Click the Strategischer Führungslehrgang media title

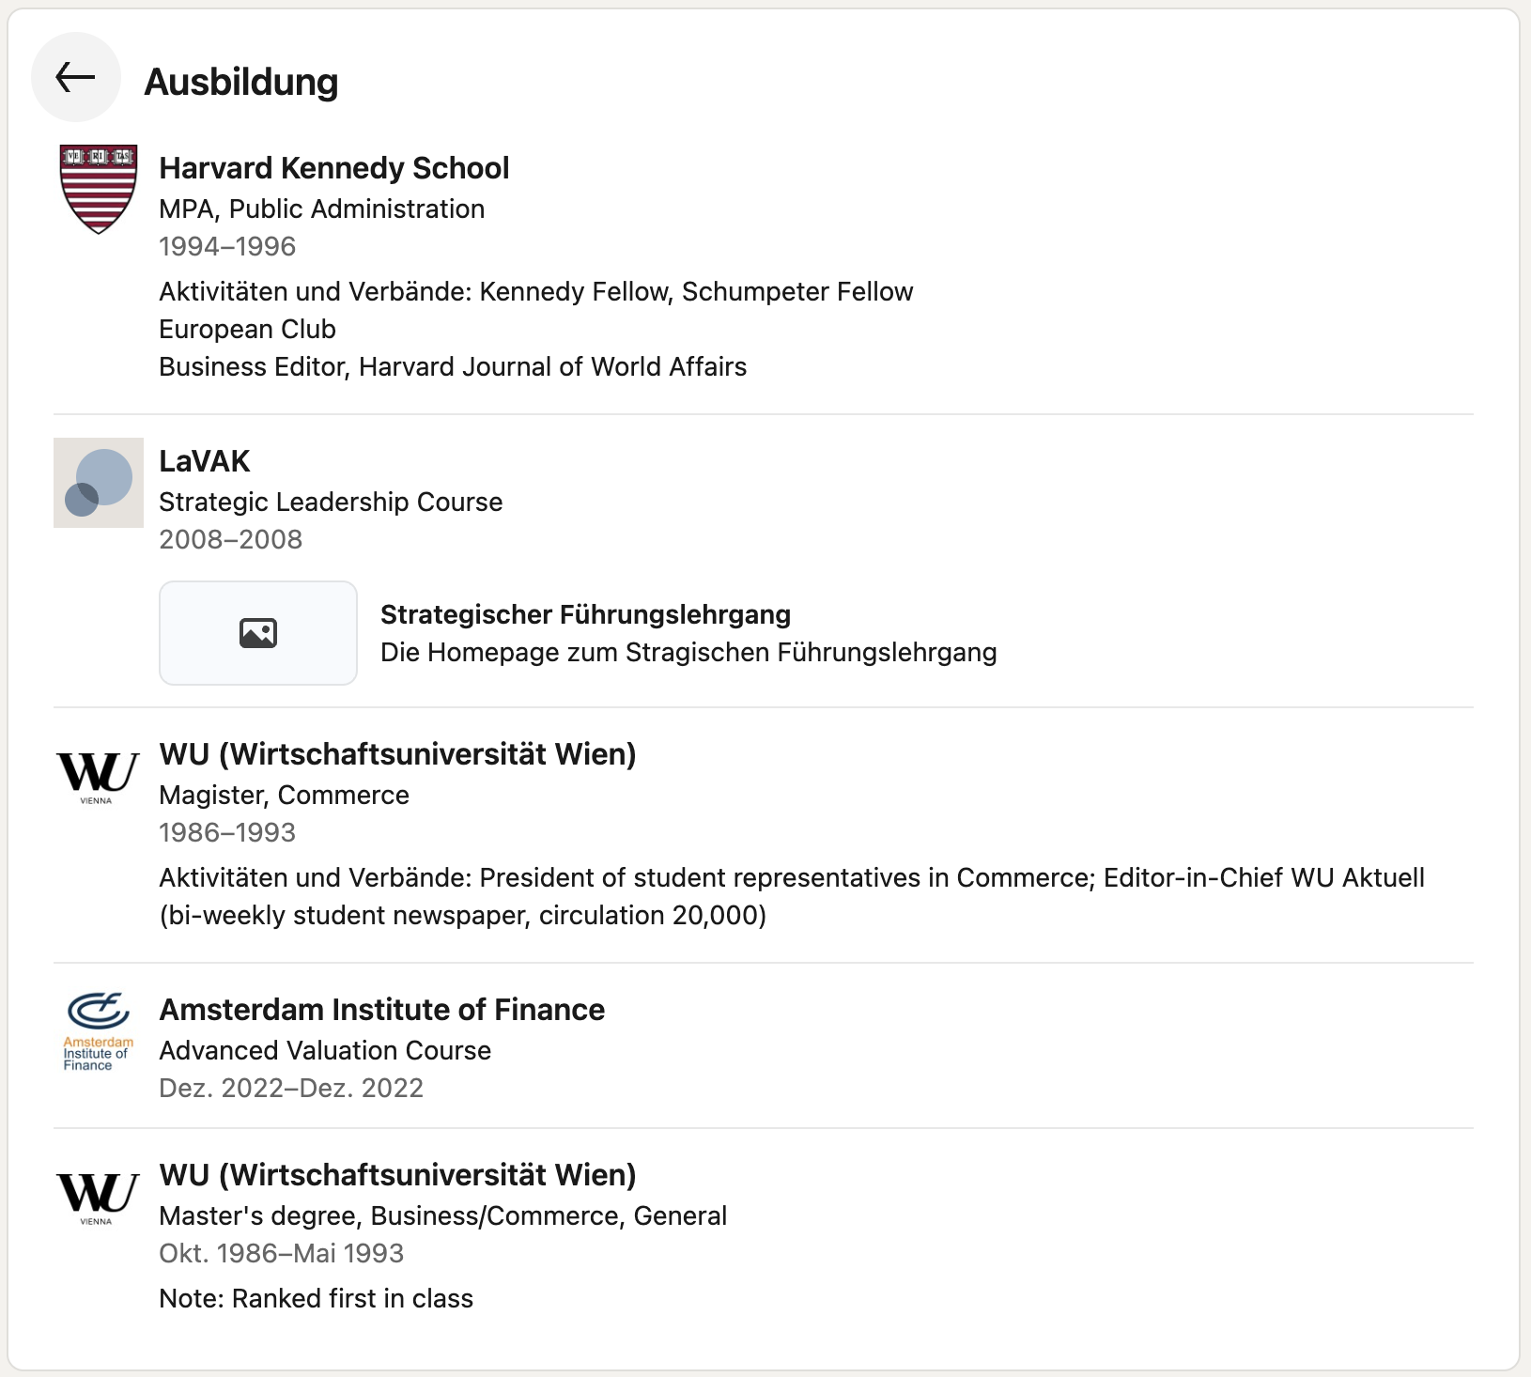click(x=586, y=614)
